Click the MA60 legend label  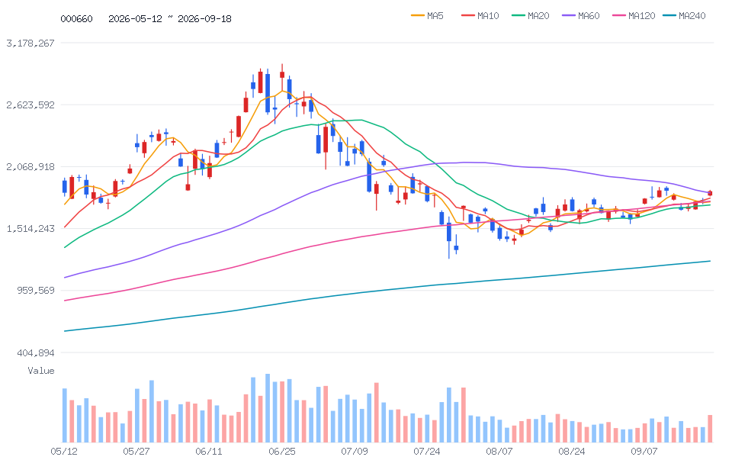(589, 16)
